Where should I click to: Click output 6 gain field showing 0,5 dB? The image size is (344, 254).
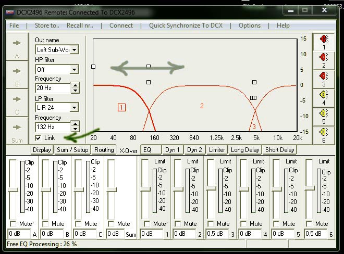tap(316, 234)
